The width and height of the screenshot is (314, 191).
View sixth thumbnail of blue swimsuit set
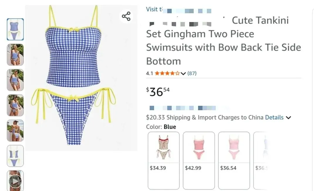15,156
